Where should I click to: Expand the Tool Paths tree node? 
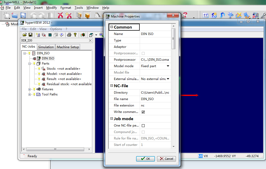pos(29,94)
